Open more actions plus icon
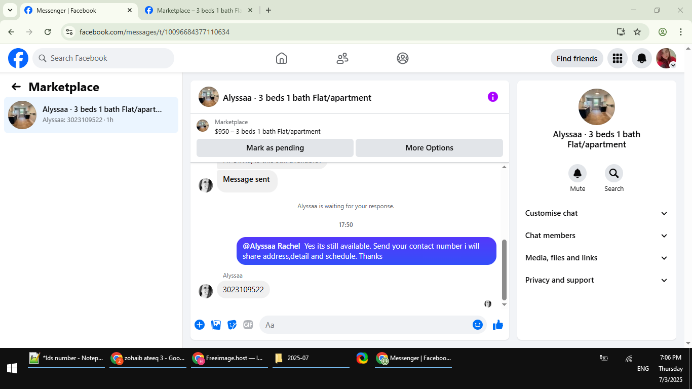 [x=200, y=325]
